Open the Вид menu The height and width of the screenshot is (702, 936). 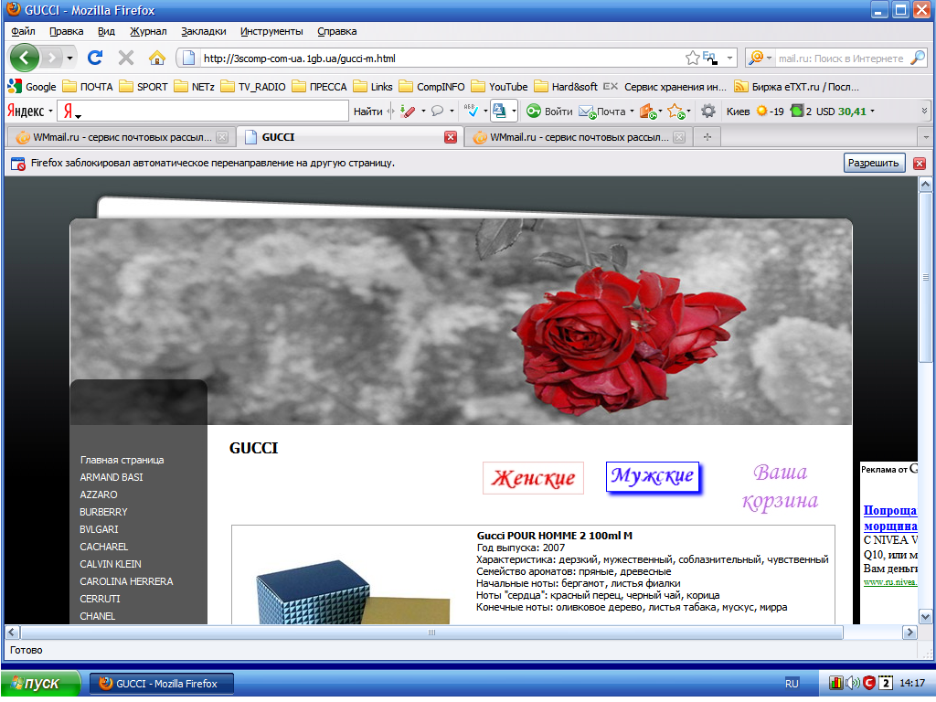106,31
